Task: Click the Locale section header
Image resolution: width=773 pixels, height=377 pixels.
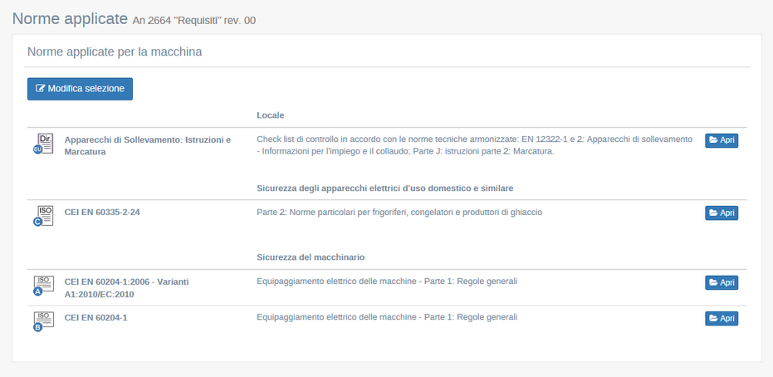Action: (271, 115)
